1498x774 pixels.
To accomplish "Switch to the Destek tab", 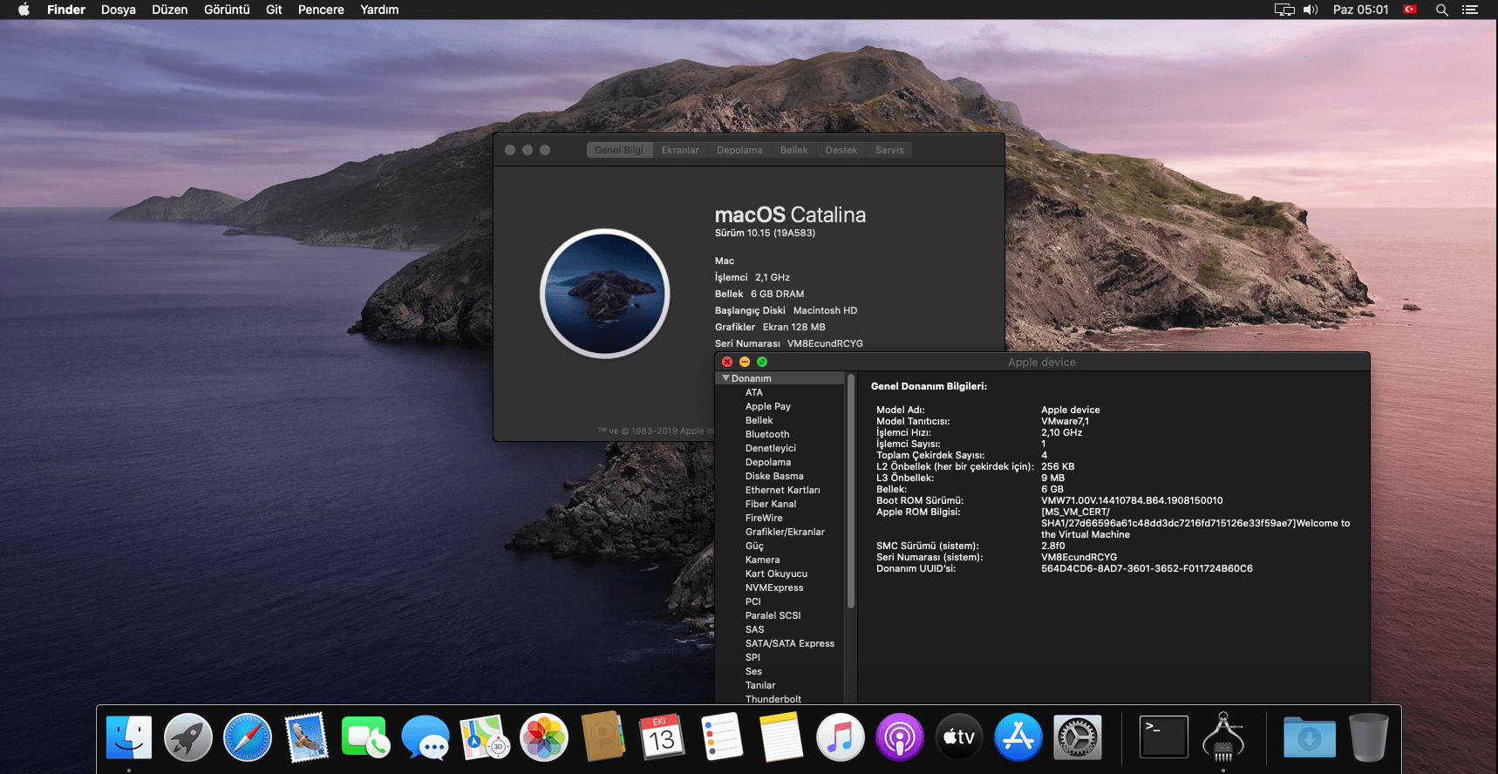I will [841, 150].
